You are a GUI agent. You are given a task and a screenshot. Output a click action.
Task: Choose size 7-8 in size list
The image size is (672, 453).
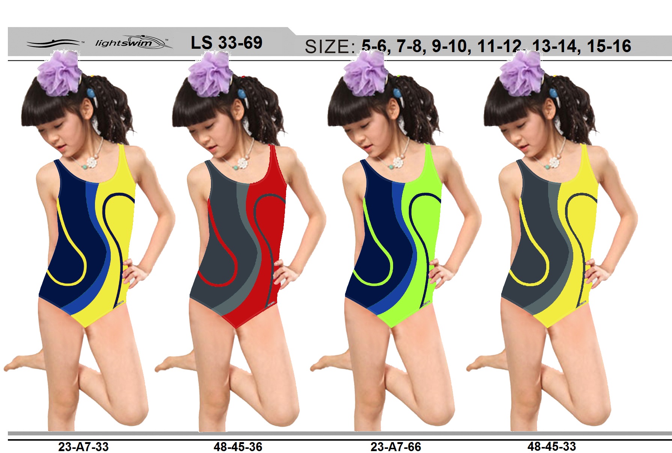pos(411,47)
